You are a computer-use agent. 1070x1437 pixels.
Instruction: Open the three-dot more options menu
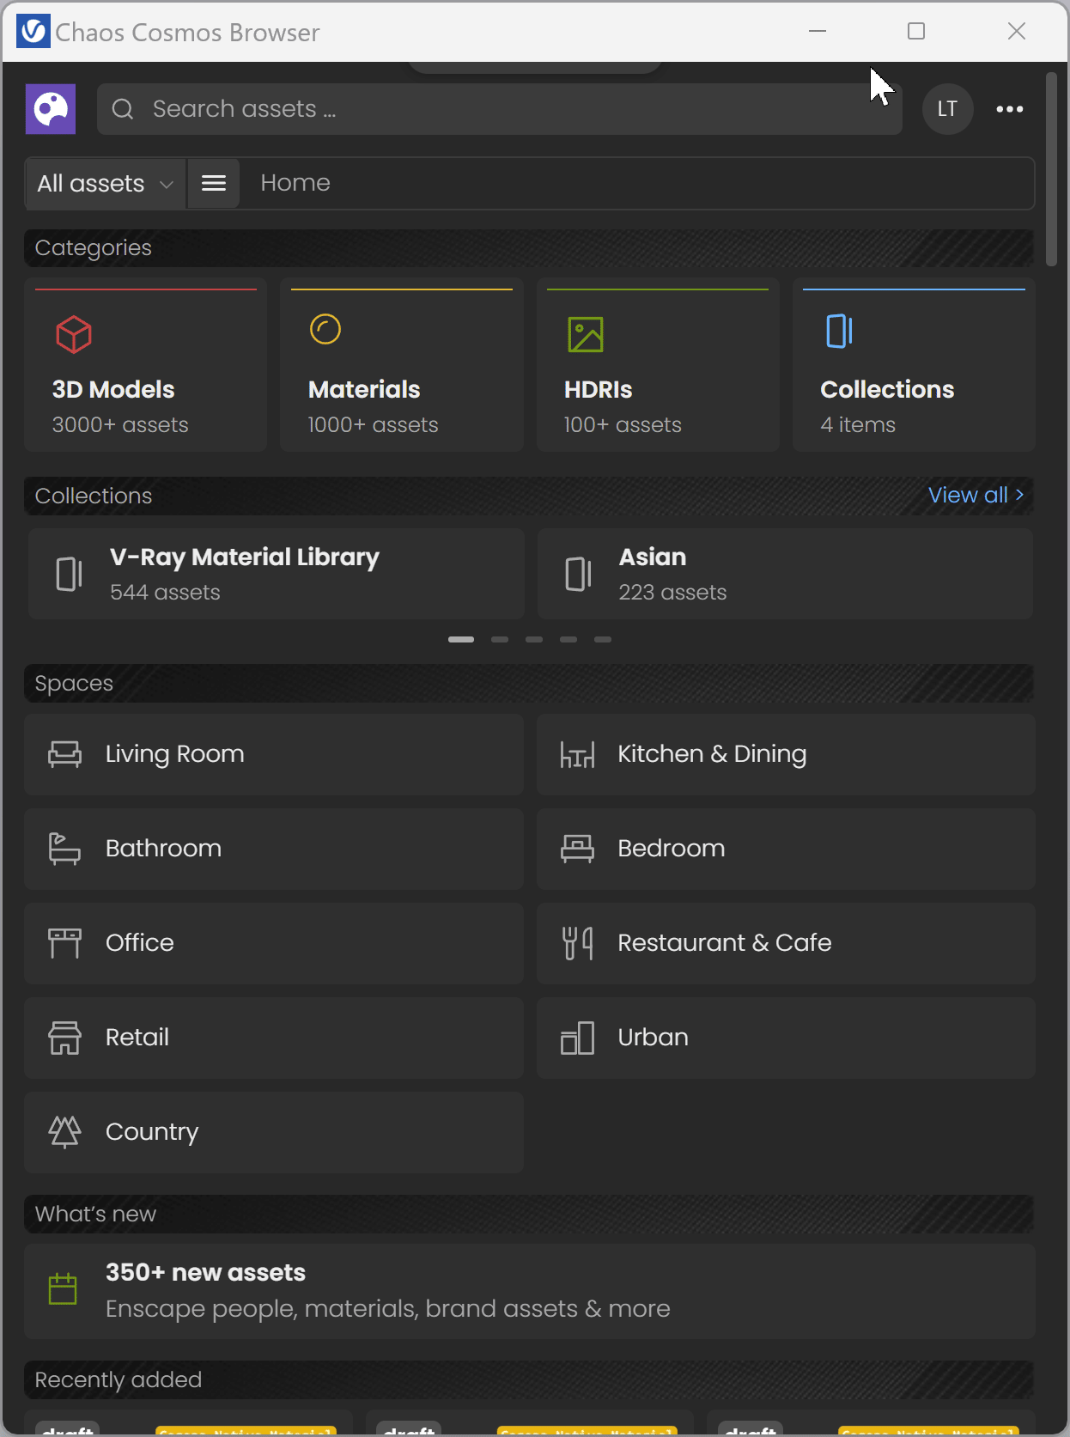point(1010,109)
